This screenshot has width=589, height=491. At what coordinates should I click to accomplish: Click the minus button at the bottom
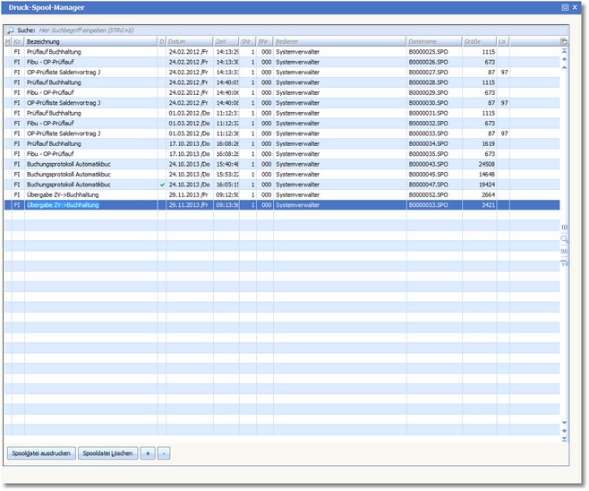coord(163,453)
